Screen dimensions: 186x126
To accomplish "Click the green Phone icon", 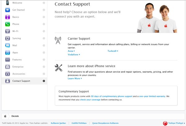I will [7, 24].
